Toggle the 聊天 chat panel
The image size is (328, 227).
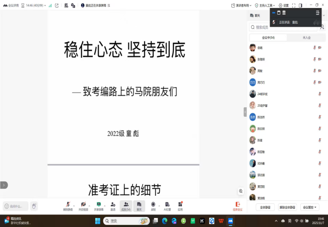pos(139,205)
